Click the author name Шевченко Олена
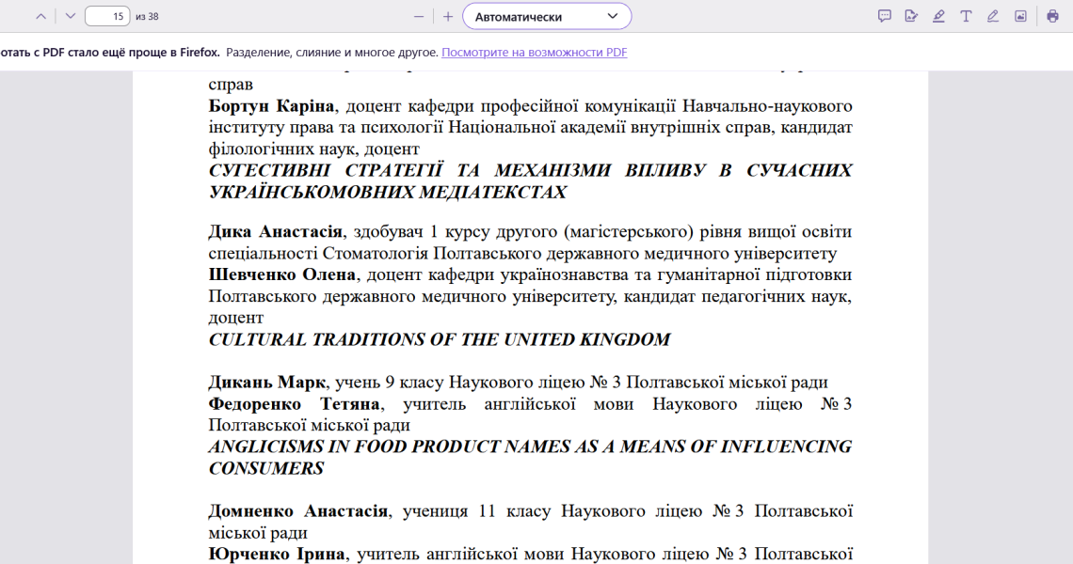Viewport: 1073px width, 564px height. tap(282, 274)
